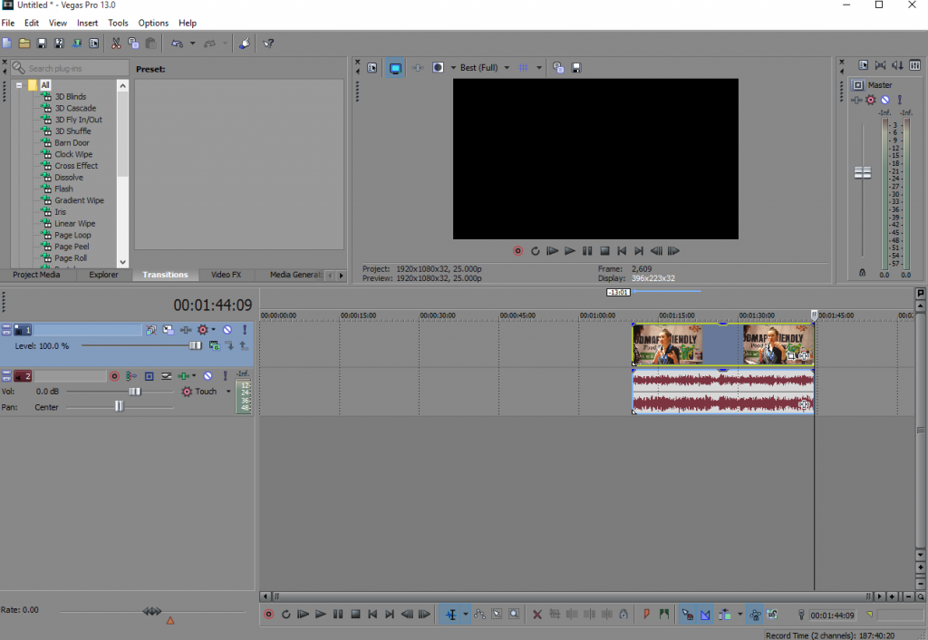The image size is (928, 640).
Task: Click the Delete X icon in timeline toolbar
Action: pyautogui.click(x=536, y=615)
